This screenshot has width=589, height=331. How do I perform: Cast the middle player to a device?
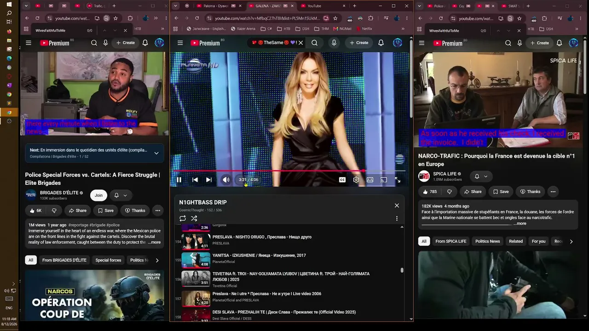click(x=384, y=180)
